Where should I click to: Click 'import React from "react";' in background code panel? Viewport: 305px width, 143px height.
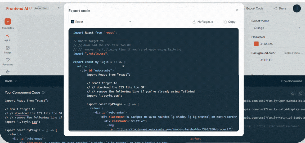coord(27,101)
